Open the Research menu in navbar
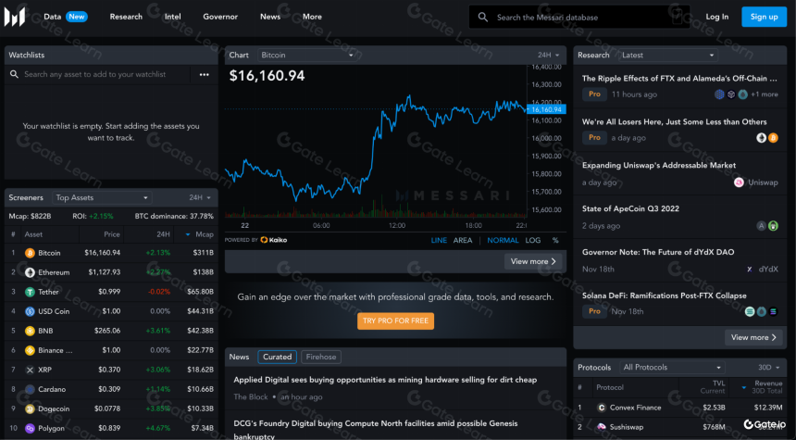Image resolution: width=796 pixels, height=440 pixels. pos(126,17)
